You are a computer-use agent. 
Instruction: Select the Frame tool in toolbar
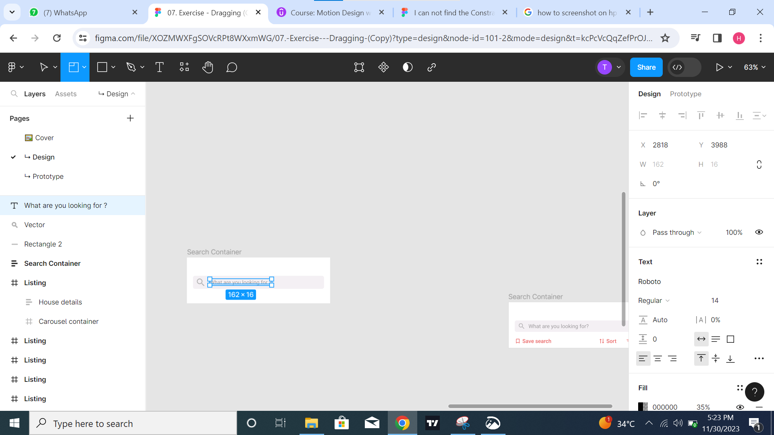(74, 67)
